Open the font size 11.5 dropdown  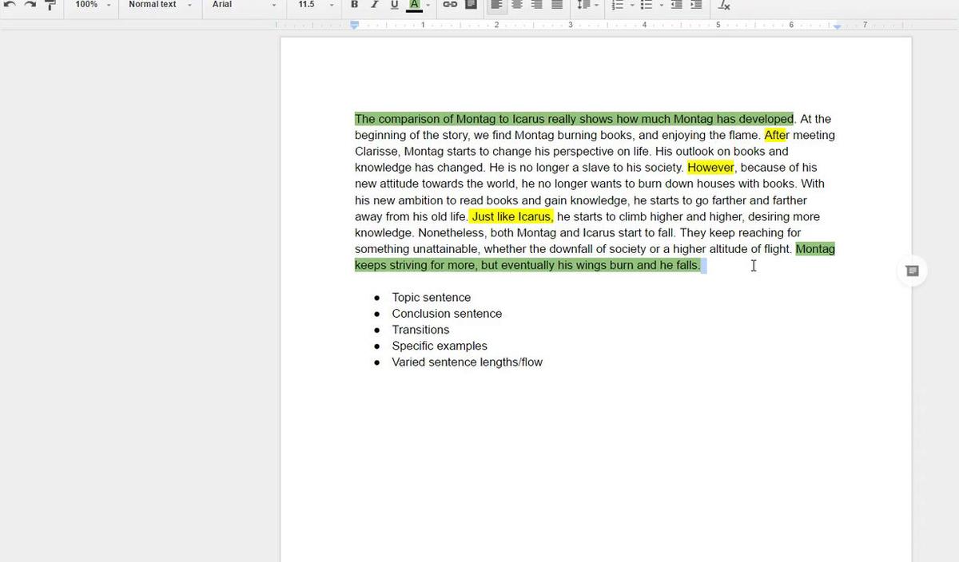(315, 5)
